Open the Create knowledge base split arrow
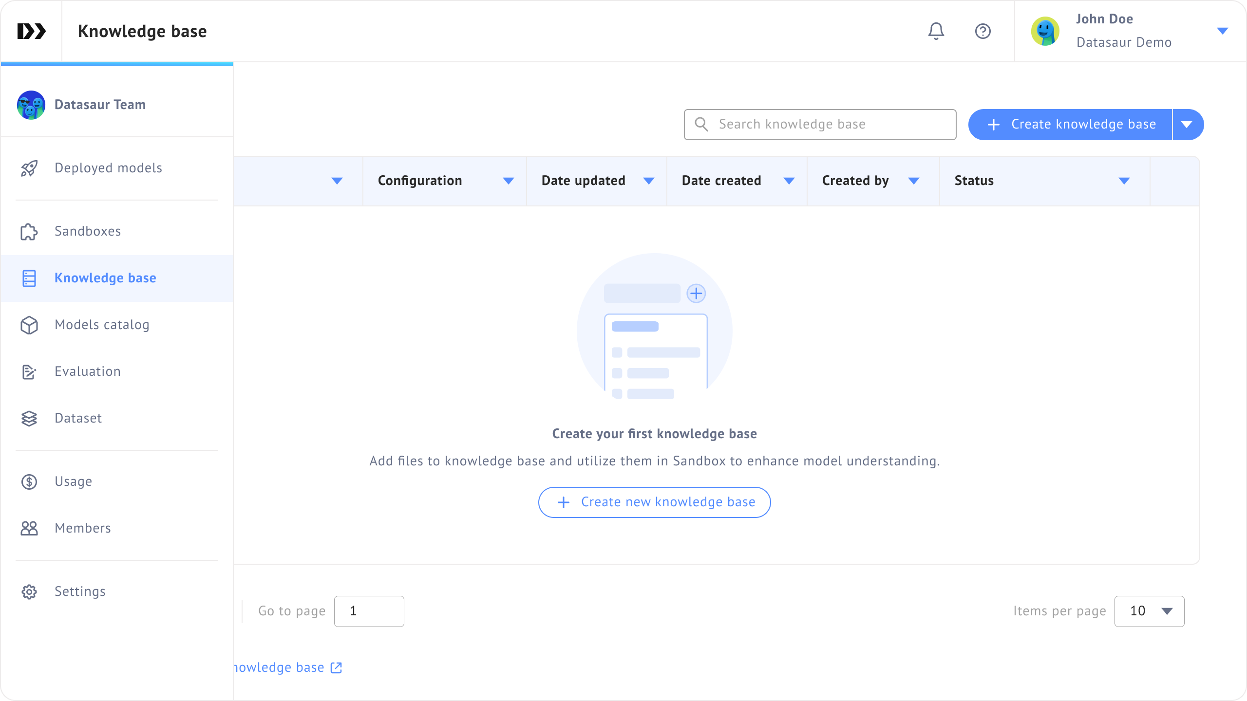1247x701 pixels. (1187, 125)
